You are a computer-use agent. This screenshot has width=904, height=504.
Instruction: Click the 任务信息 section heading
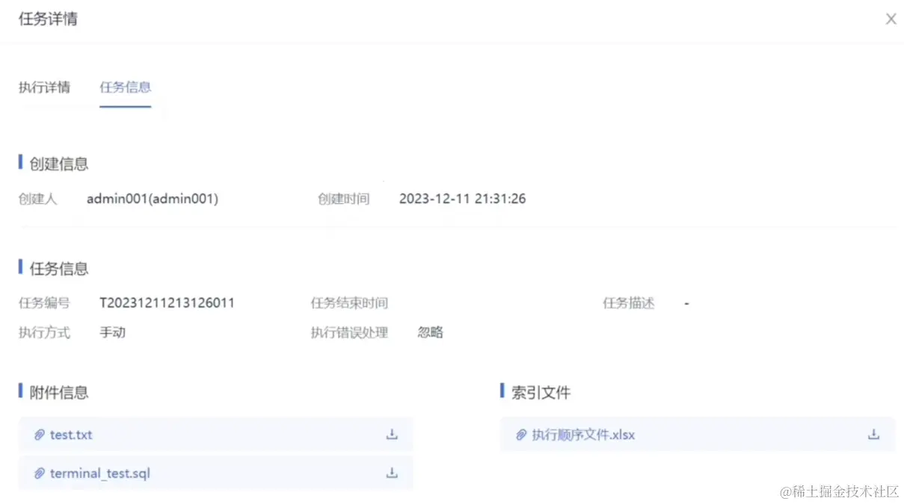(59, 268)
